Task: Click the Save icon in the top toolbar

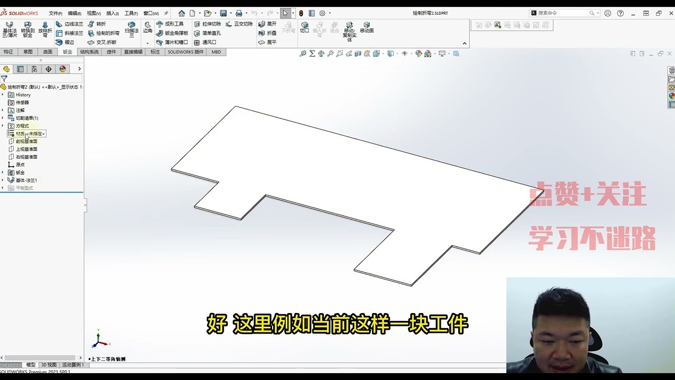Action: [223, 13]
